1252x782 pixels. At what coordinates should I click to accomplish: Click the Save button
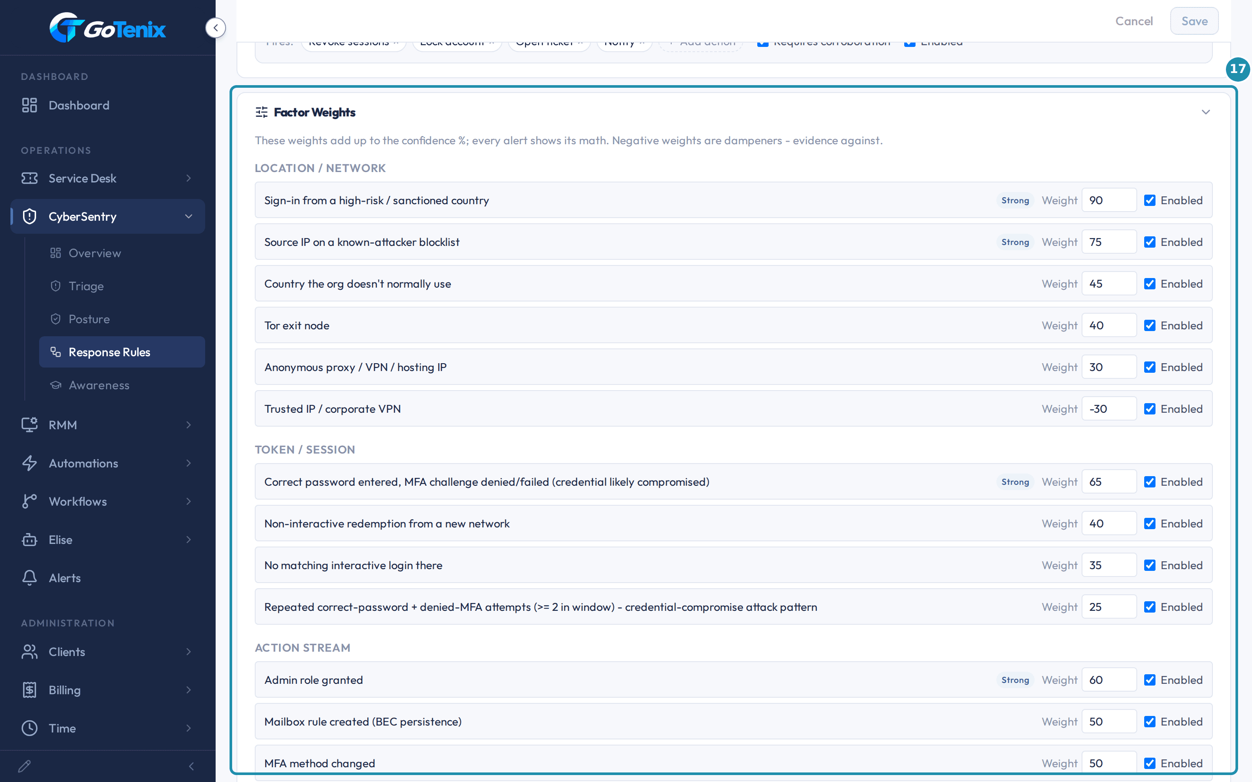pyautogui.click(x=1194, y=21)
